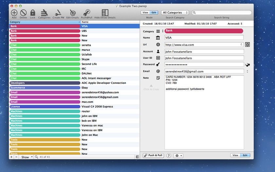The width and height of the screenshot is (275, 172).
Task: Click the note icon next to Note
Action: coord(158,78)
